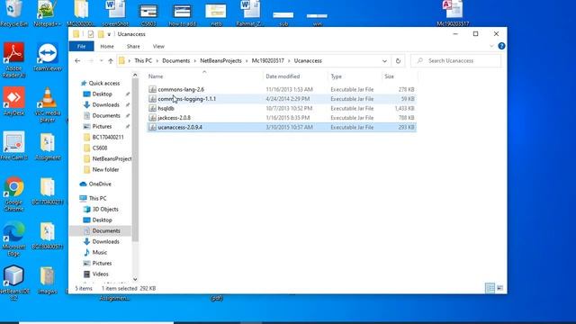Select Quick access in navigation pane
Viewport: 576px width, 324px height.
click(104, 84)
